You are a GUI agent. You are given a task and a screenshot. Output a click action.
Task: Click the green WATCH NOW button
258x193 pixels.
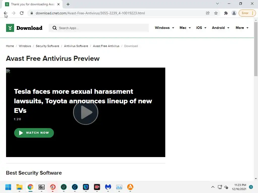click(34, 133)
